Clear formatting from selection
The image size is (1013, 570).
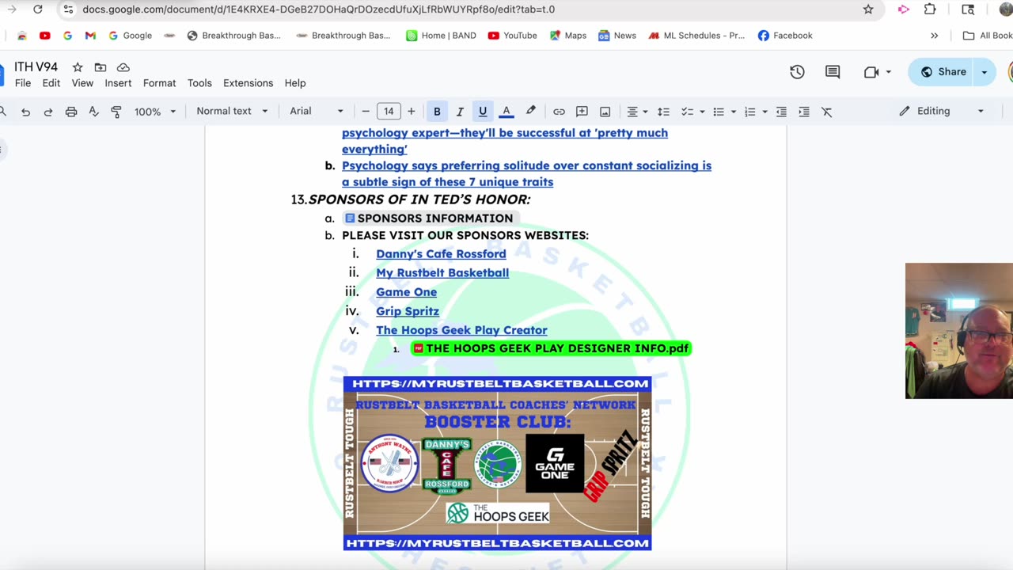827,112
